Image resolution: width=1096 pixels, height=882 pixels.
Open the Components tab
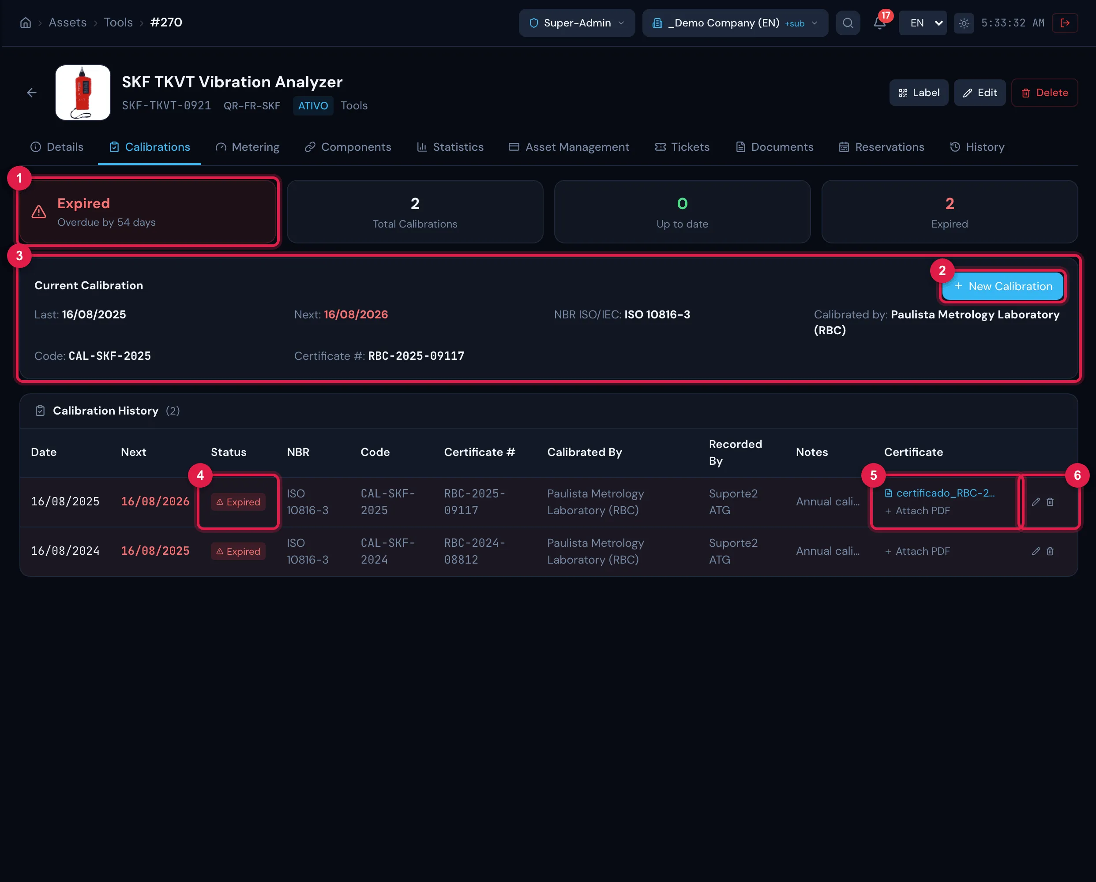click(x=348, y=147)
